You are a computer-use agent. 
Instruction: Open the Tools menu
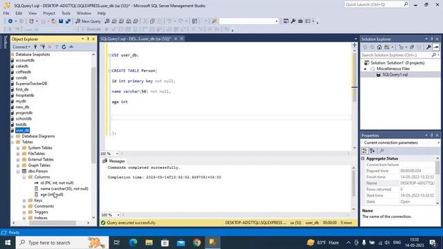point(66,13)
